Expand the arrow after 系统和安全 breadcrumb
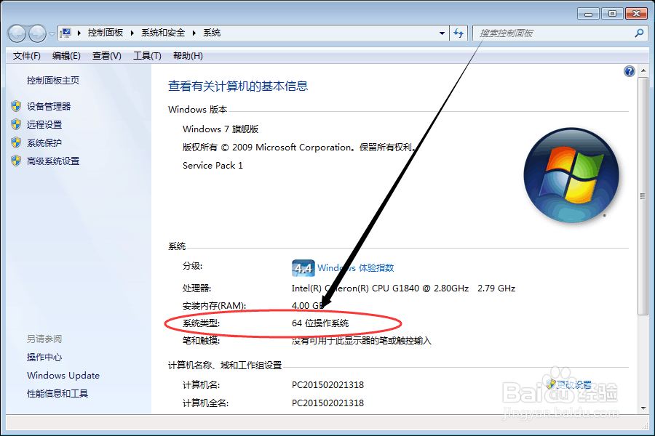 click(194, 33)
